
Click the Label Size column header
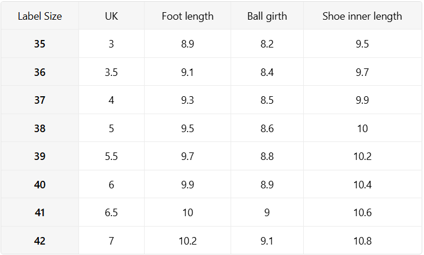pyautogui.click(x=39, y=16)
